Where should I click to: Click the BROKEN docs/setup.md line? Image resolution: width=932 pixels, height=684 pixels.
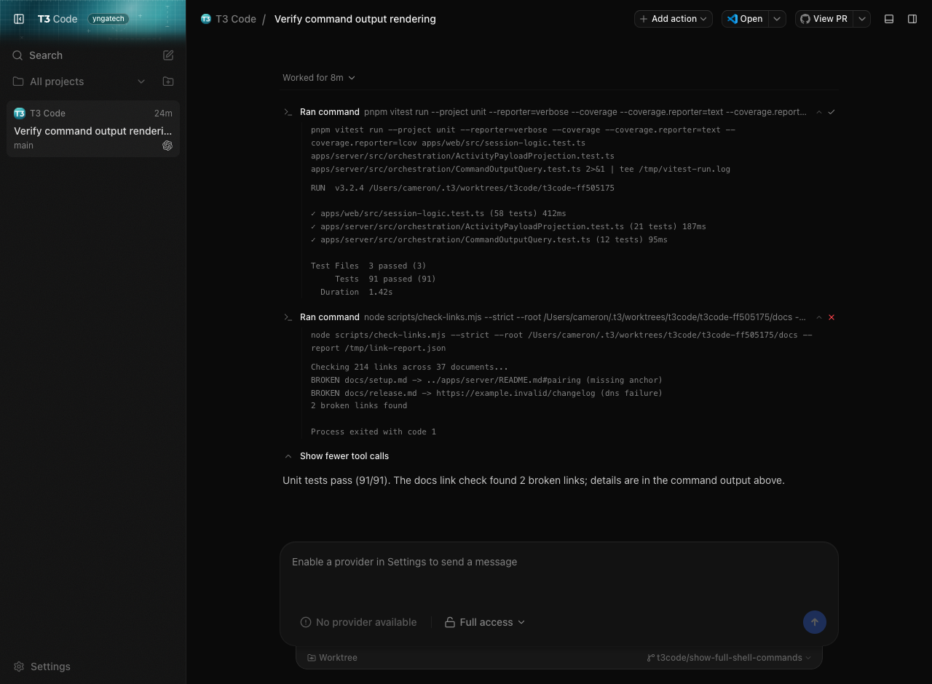point(486,380)
